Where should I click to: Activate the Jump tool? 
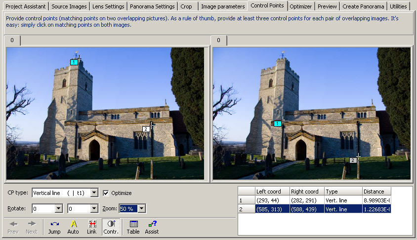54,227
